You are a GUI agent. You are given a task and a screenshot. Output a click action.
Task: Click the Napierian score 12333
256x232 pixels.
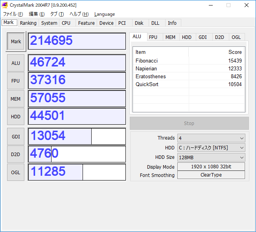click(x=235, y=68)
